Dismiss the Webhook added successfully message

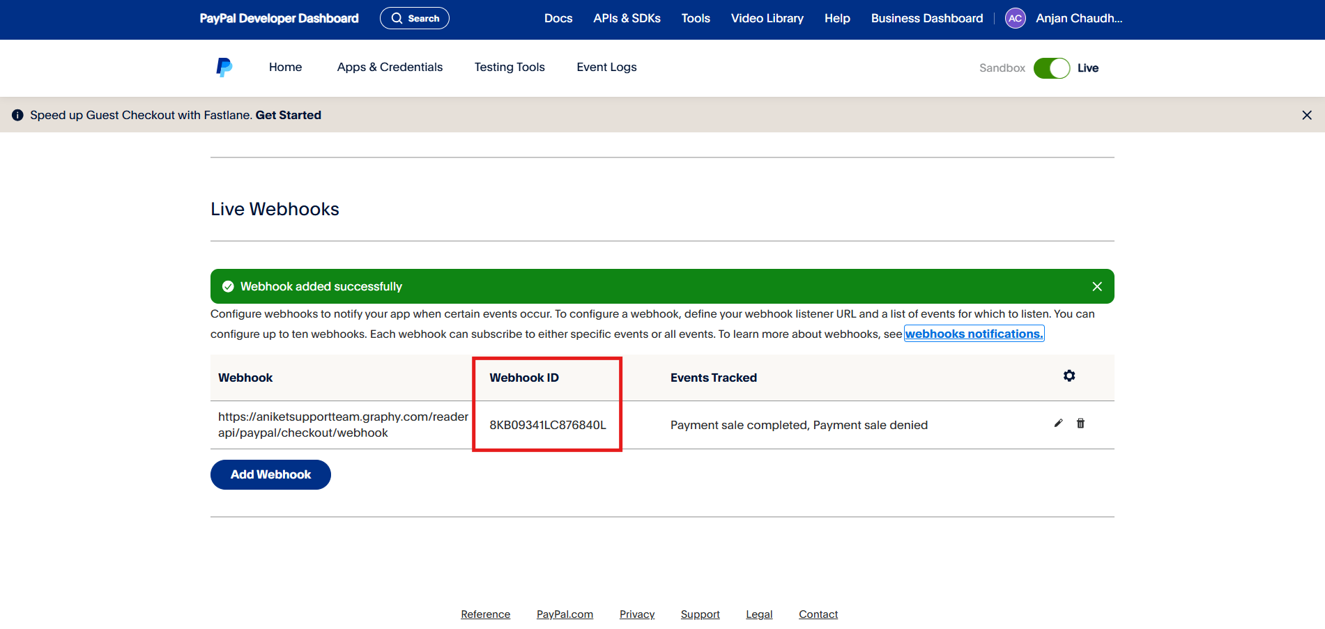1097,287
